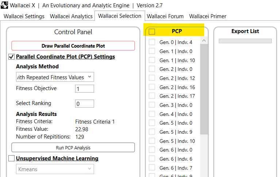Tick Gen. 1 | Indv. 10 checkbox

click(x=152, y=60)
